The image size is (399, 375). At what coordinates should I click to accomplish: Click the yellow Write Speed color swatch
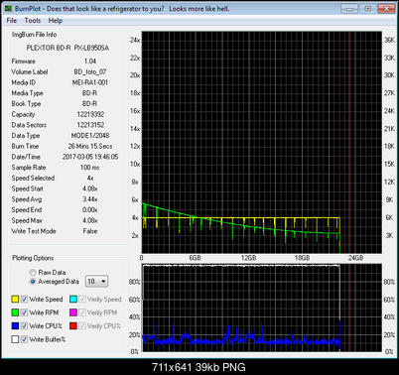tap(15, 300)
